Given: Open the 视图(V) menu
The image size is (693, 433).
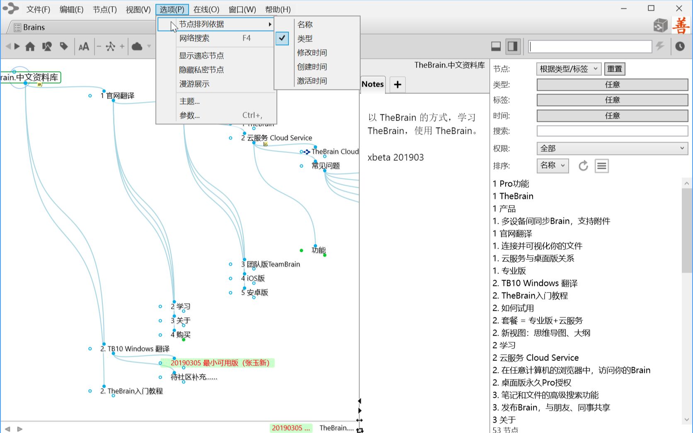Looking at the screenshot, I should click(x=138, y=10).
